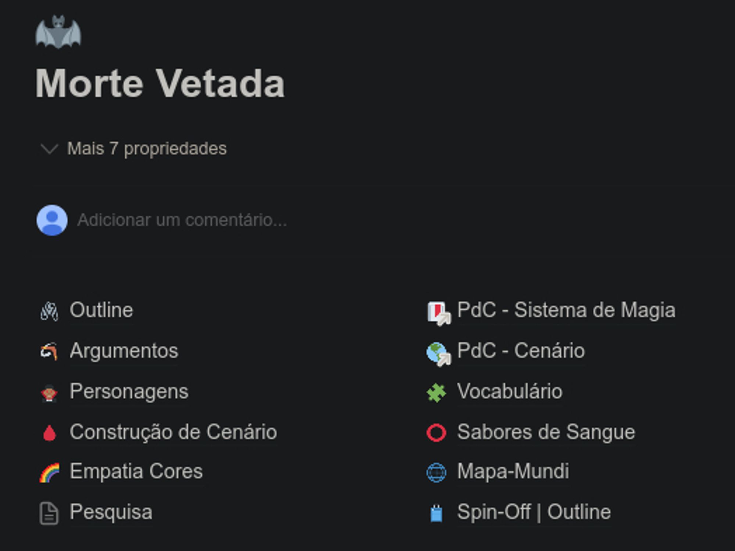735x551 pixels.
Task: Open the Outline section
Action: coord(101,310)
